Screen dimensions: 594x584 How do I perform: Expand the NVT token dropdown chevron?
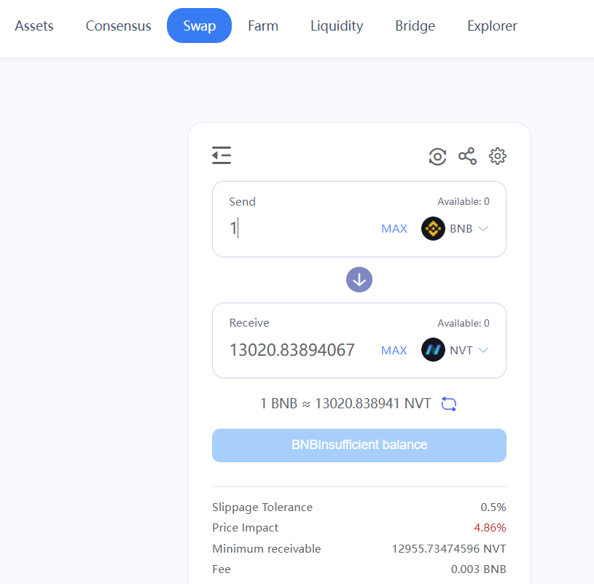point(483,350)
